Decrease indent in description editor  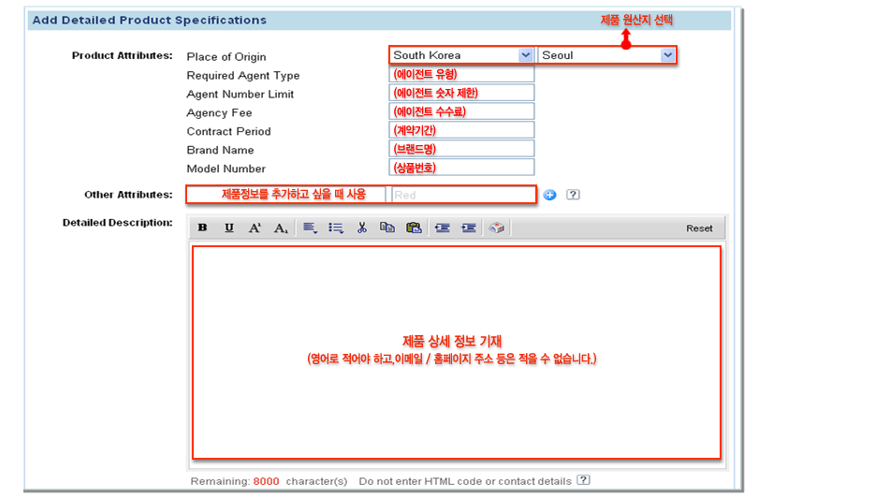443,227
